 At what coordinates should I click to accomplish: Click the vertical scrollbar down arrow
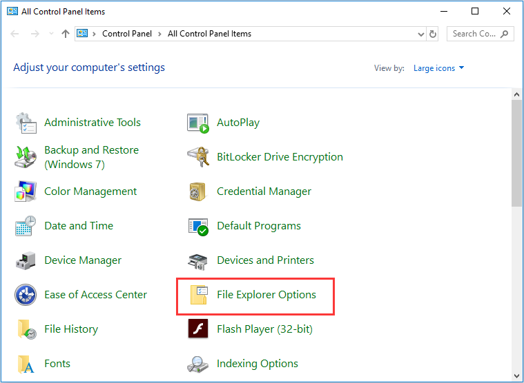[x=517, y=376]
